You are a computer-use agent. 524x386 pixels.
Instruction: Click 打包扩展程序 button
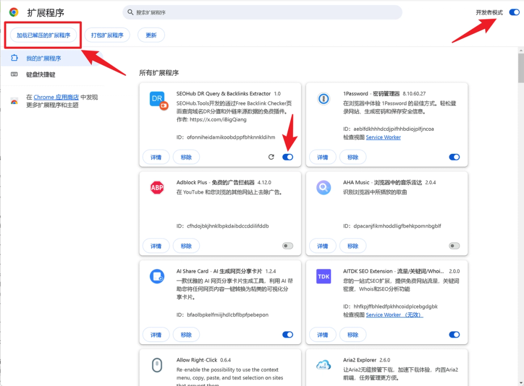(x=107, y=35)
